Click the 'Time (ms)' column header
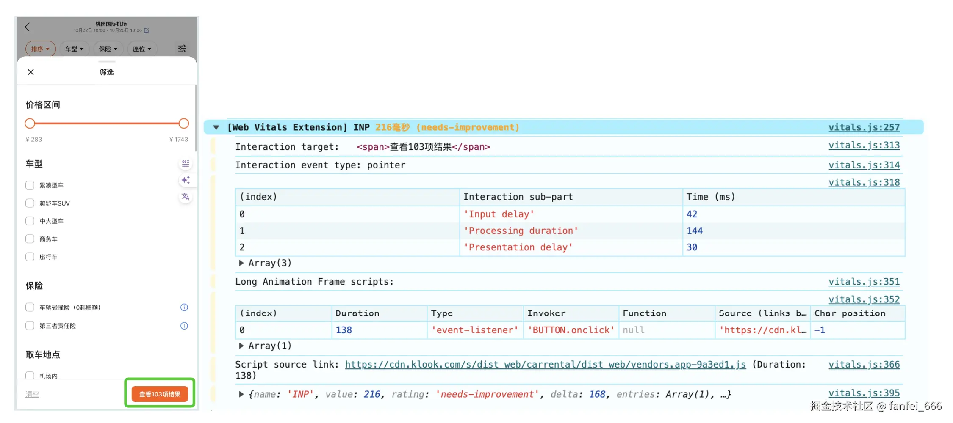This screenshot has width=953, height=423. [794, 197]
